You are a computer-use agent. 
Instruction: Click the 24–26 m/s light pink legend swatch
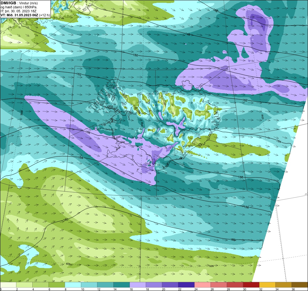point(203,285)
